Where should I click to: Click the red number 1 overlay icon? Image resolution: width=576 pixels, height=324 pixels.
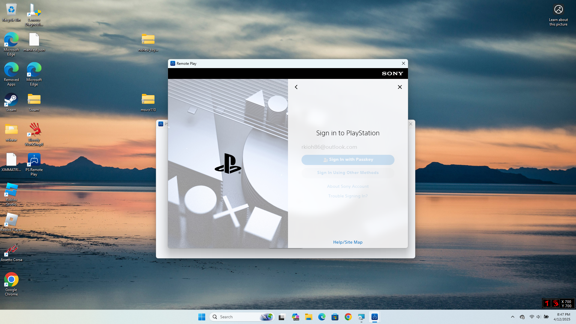click(x=547, y=303)
